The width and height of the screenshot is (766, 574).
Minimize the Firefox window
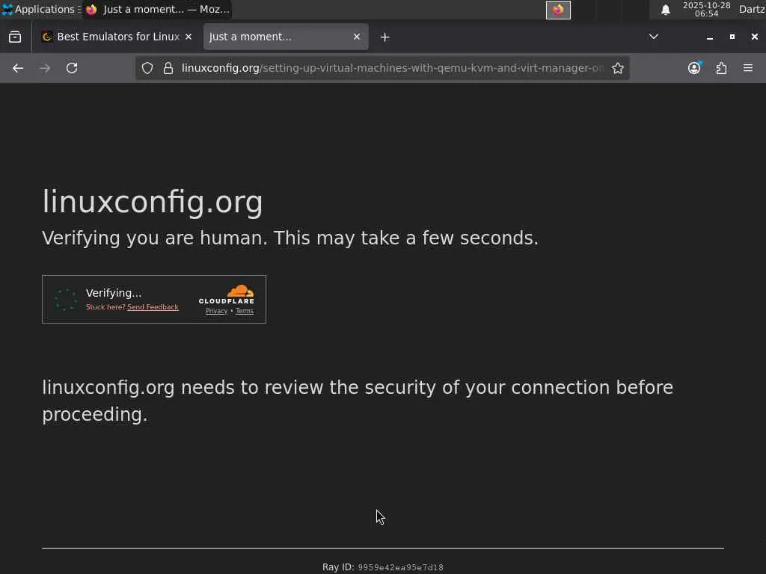tap(709, 37)
